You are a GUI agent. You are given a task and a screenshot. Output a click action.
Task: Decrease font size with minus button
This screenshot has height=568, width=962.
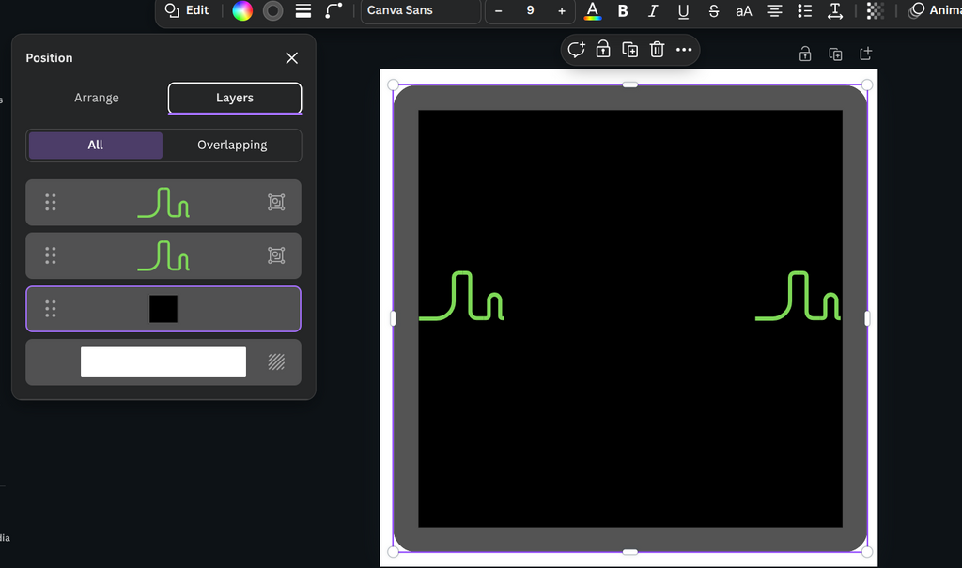pyautogui.click(x=498, y=11)
